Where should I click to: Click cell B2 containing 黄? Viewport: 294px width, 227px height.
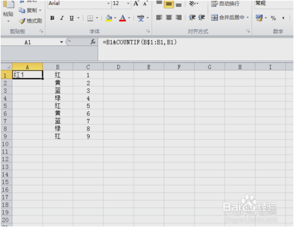pos(58,83)
